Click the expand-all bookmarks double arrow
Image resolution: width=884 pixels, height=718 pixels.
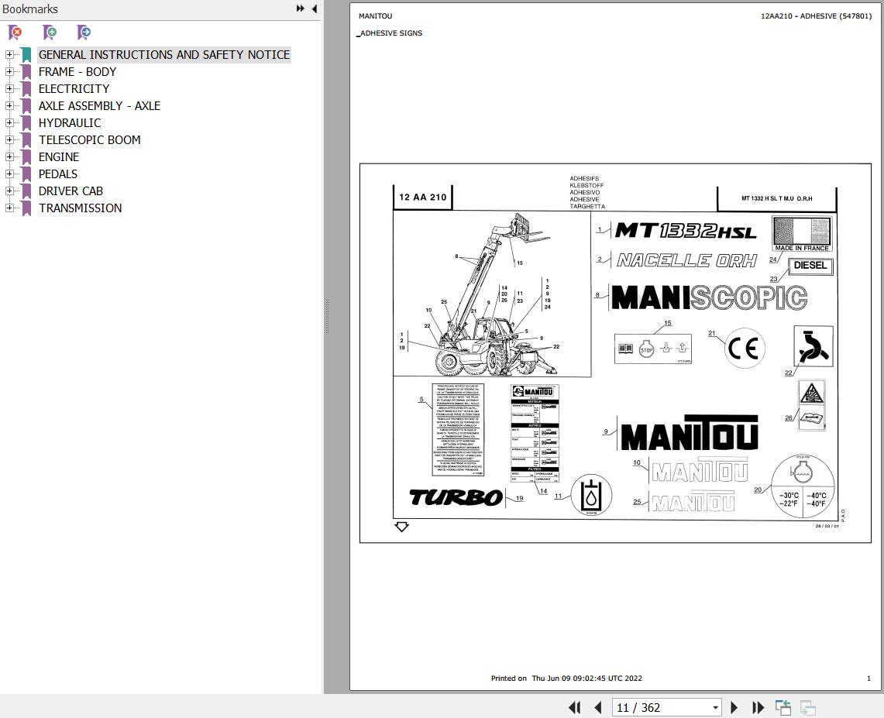coord(301,9)
